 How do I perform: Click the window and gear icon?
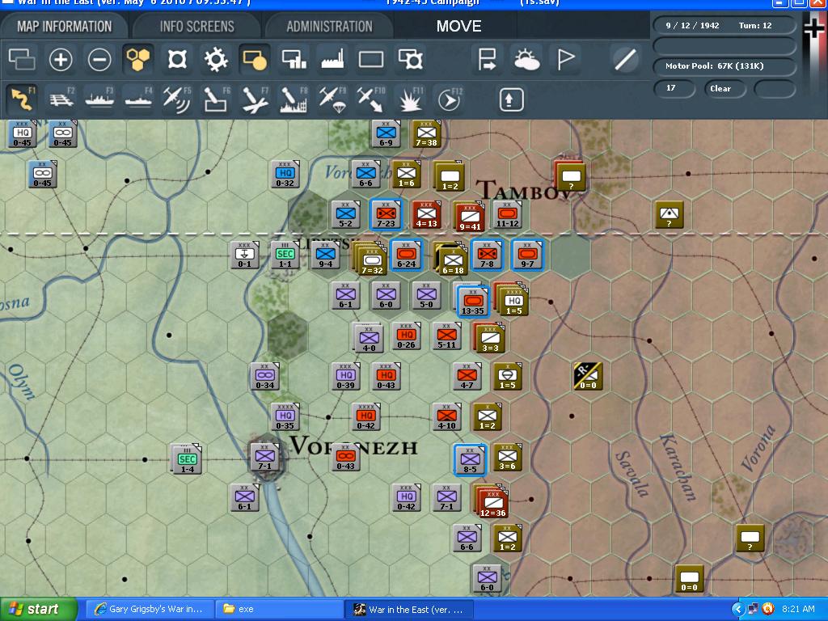410,59
